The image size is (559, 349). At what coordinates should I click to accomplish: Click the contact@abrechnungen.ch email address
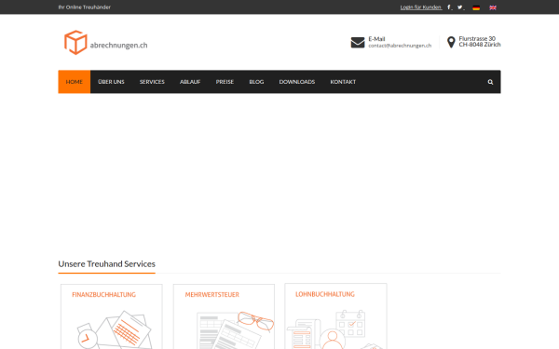point(400,46)
